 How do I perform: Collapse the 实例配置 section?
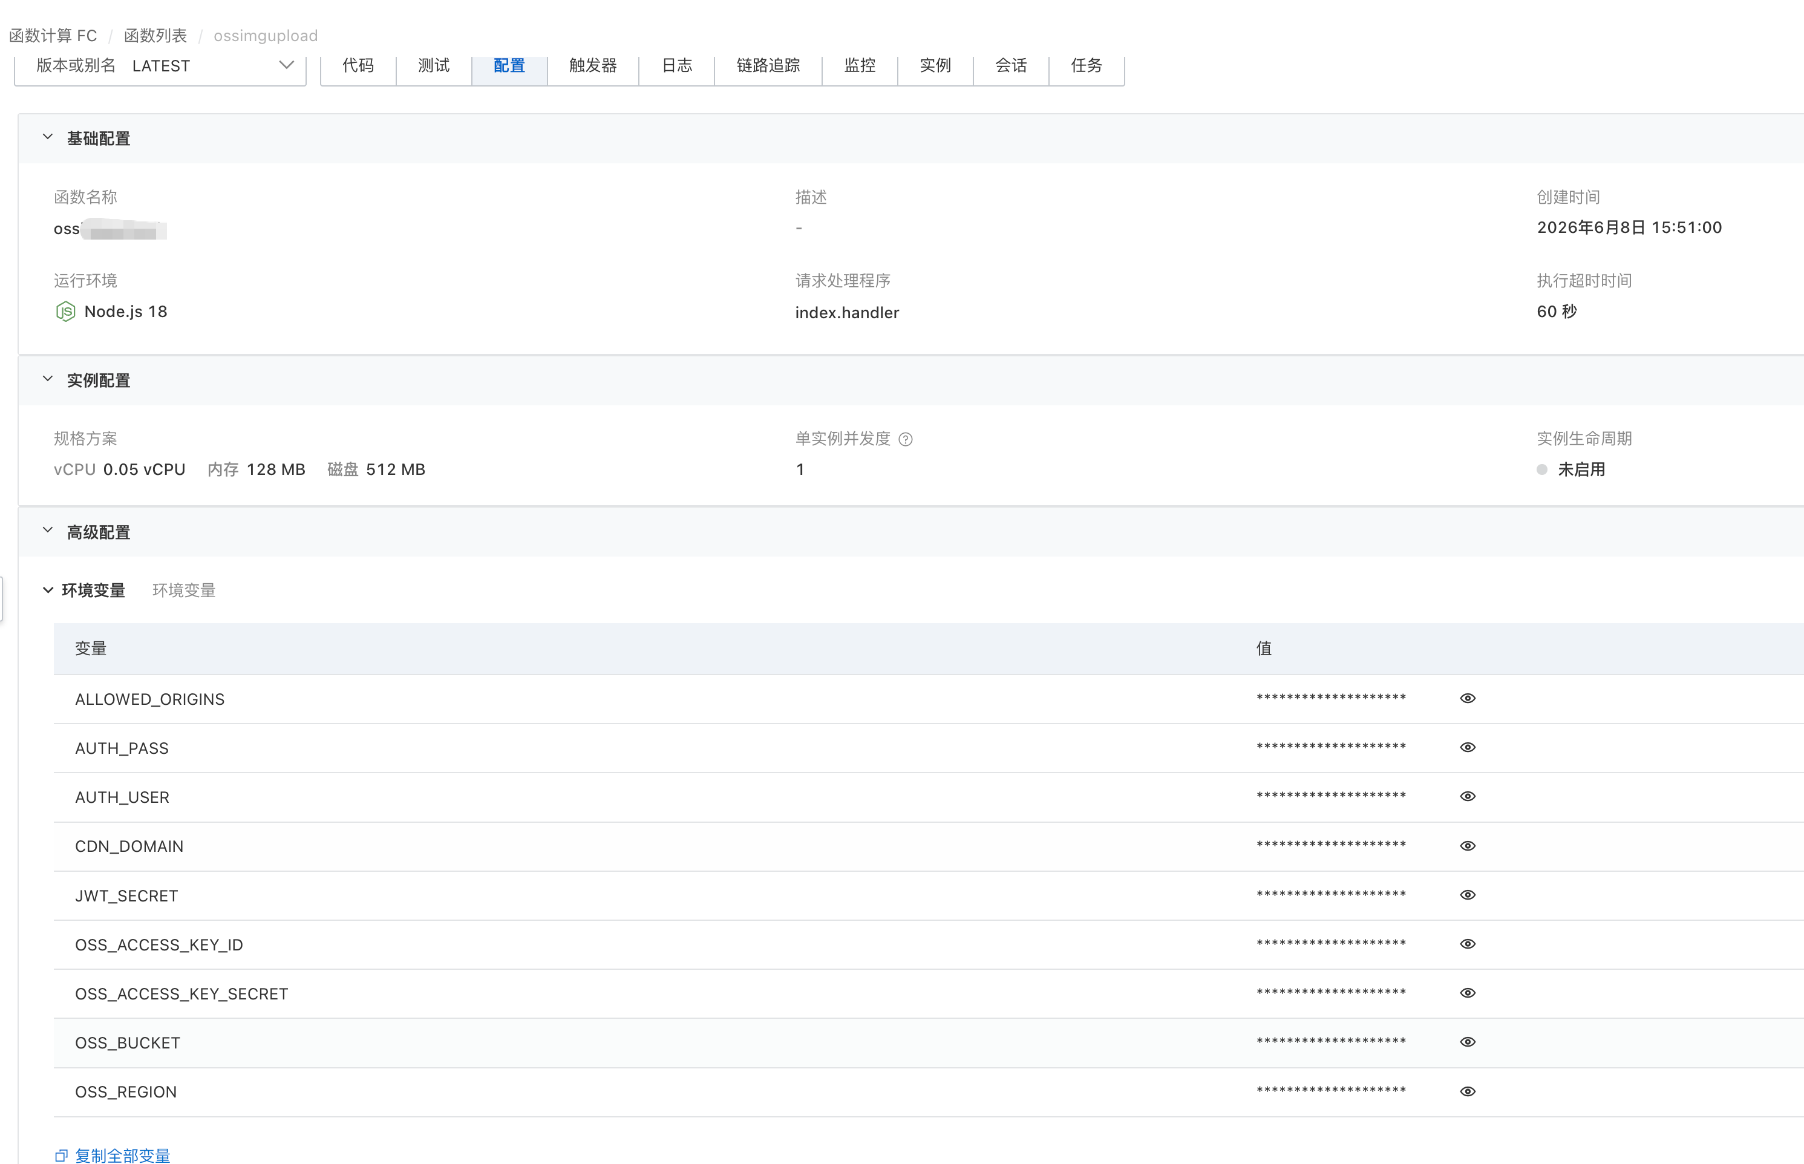(48, 379)
